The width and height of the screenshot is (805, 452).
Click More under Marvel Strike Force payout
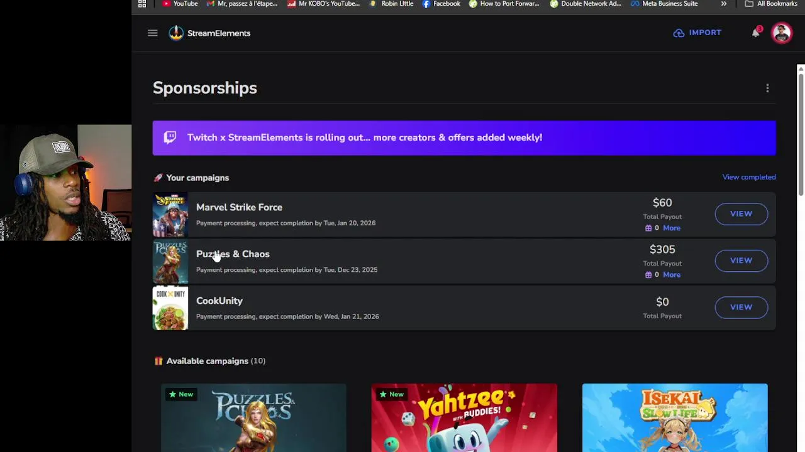click(671, 228)
